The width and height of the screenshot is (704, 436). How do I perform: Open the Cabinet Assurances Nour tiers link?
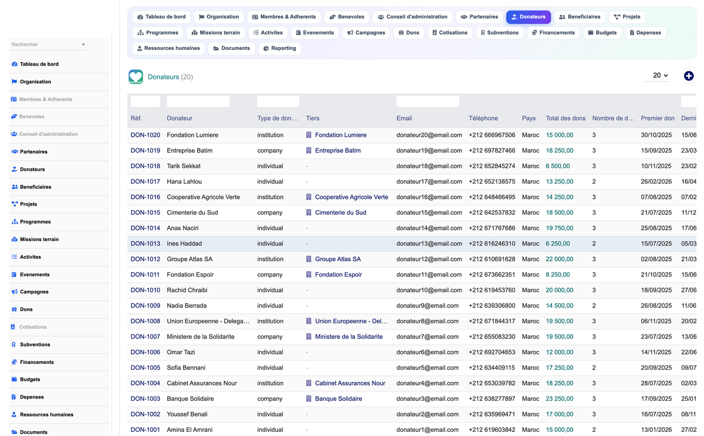point(350,383)
